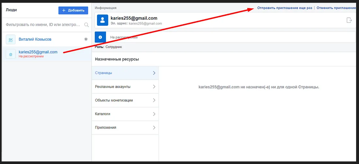
Task: Expand the Приложения chevron arrow
Action: [154, 128]
